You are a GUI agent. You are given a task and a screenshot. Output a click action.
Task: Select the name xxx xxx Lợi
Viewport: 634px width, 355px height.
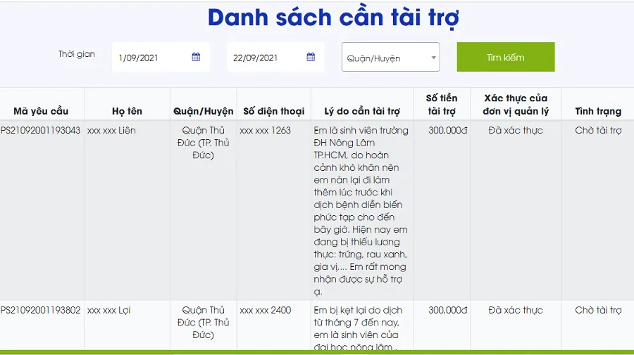point(109,311)
